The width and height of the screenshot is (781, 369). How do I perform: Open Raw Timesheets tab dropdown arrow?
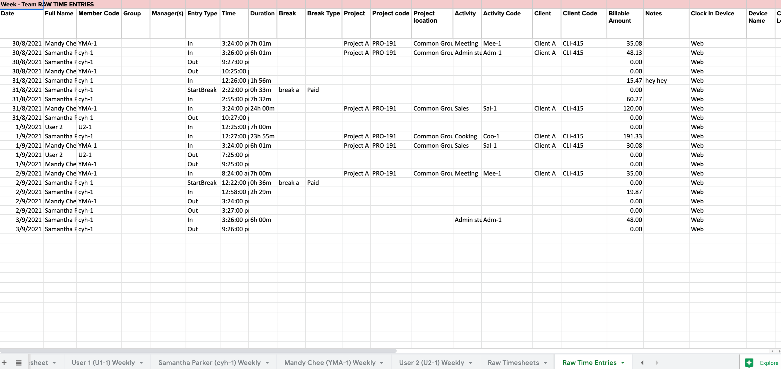point(545,363)
